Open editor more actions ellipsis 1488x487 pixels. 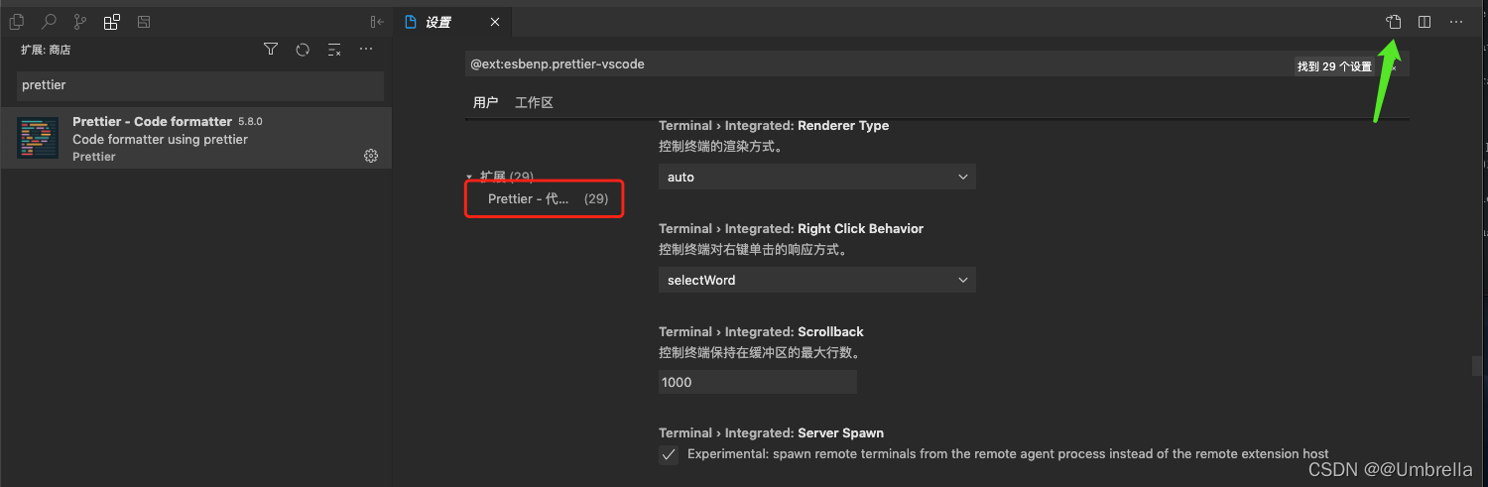(x=1456, y=22)
